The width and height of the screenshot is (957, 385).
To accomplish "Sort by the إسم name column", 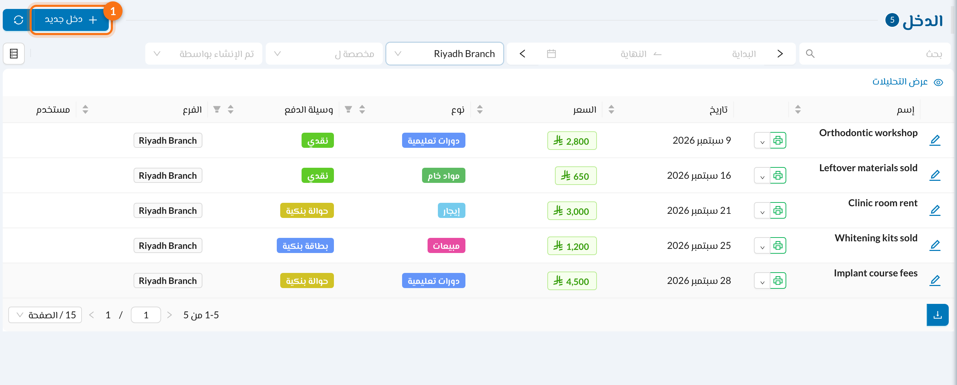I will [x=798, y=109].
